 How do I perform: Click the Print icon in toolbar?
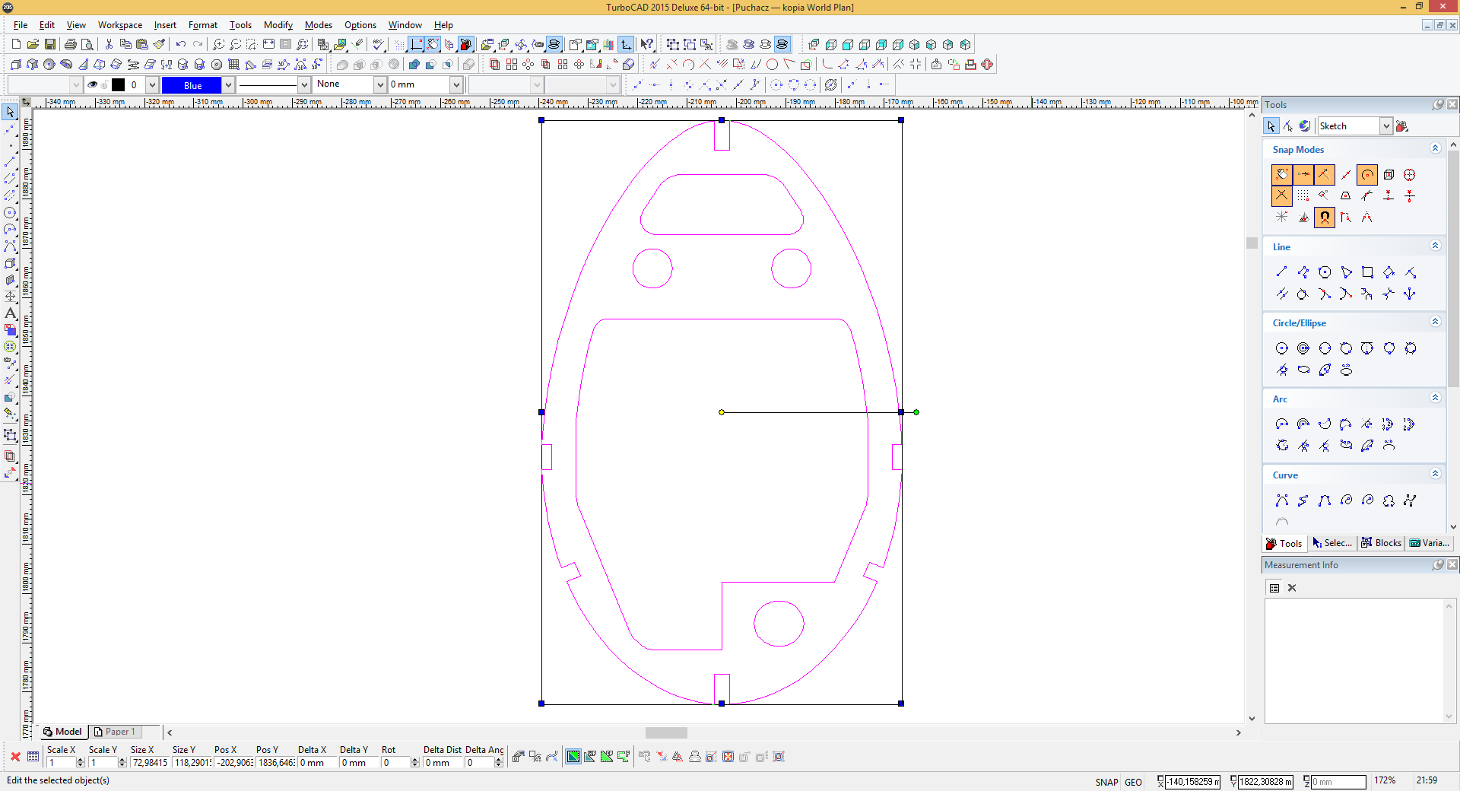click(x=71, y=45)
